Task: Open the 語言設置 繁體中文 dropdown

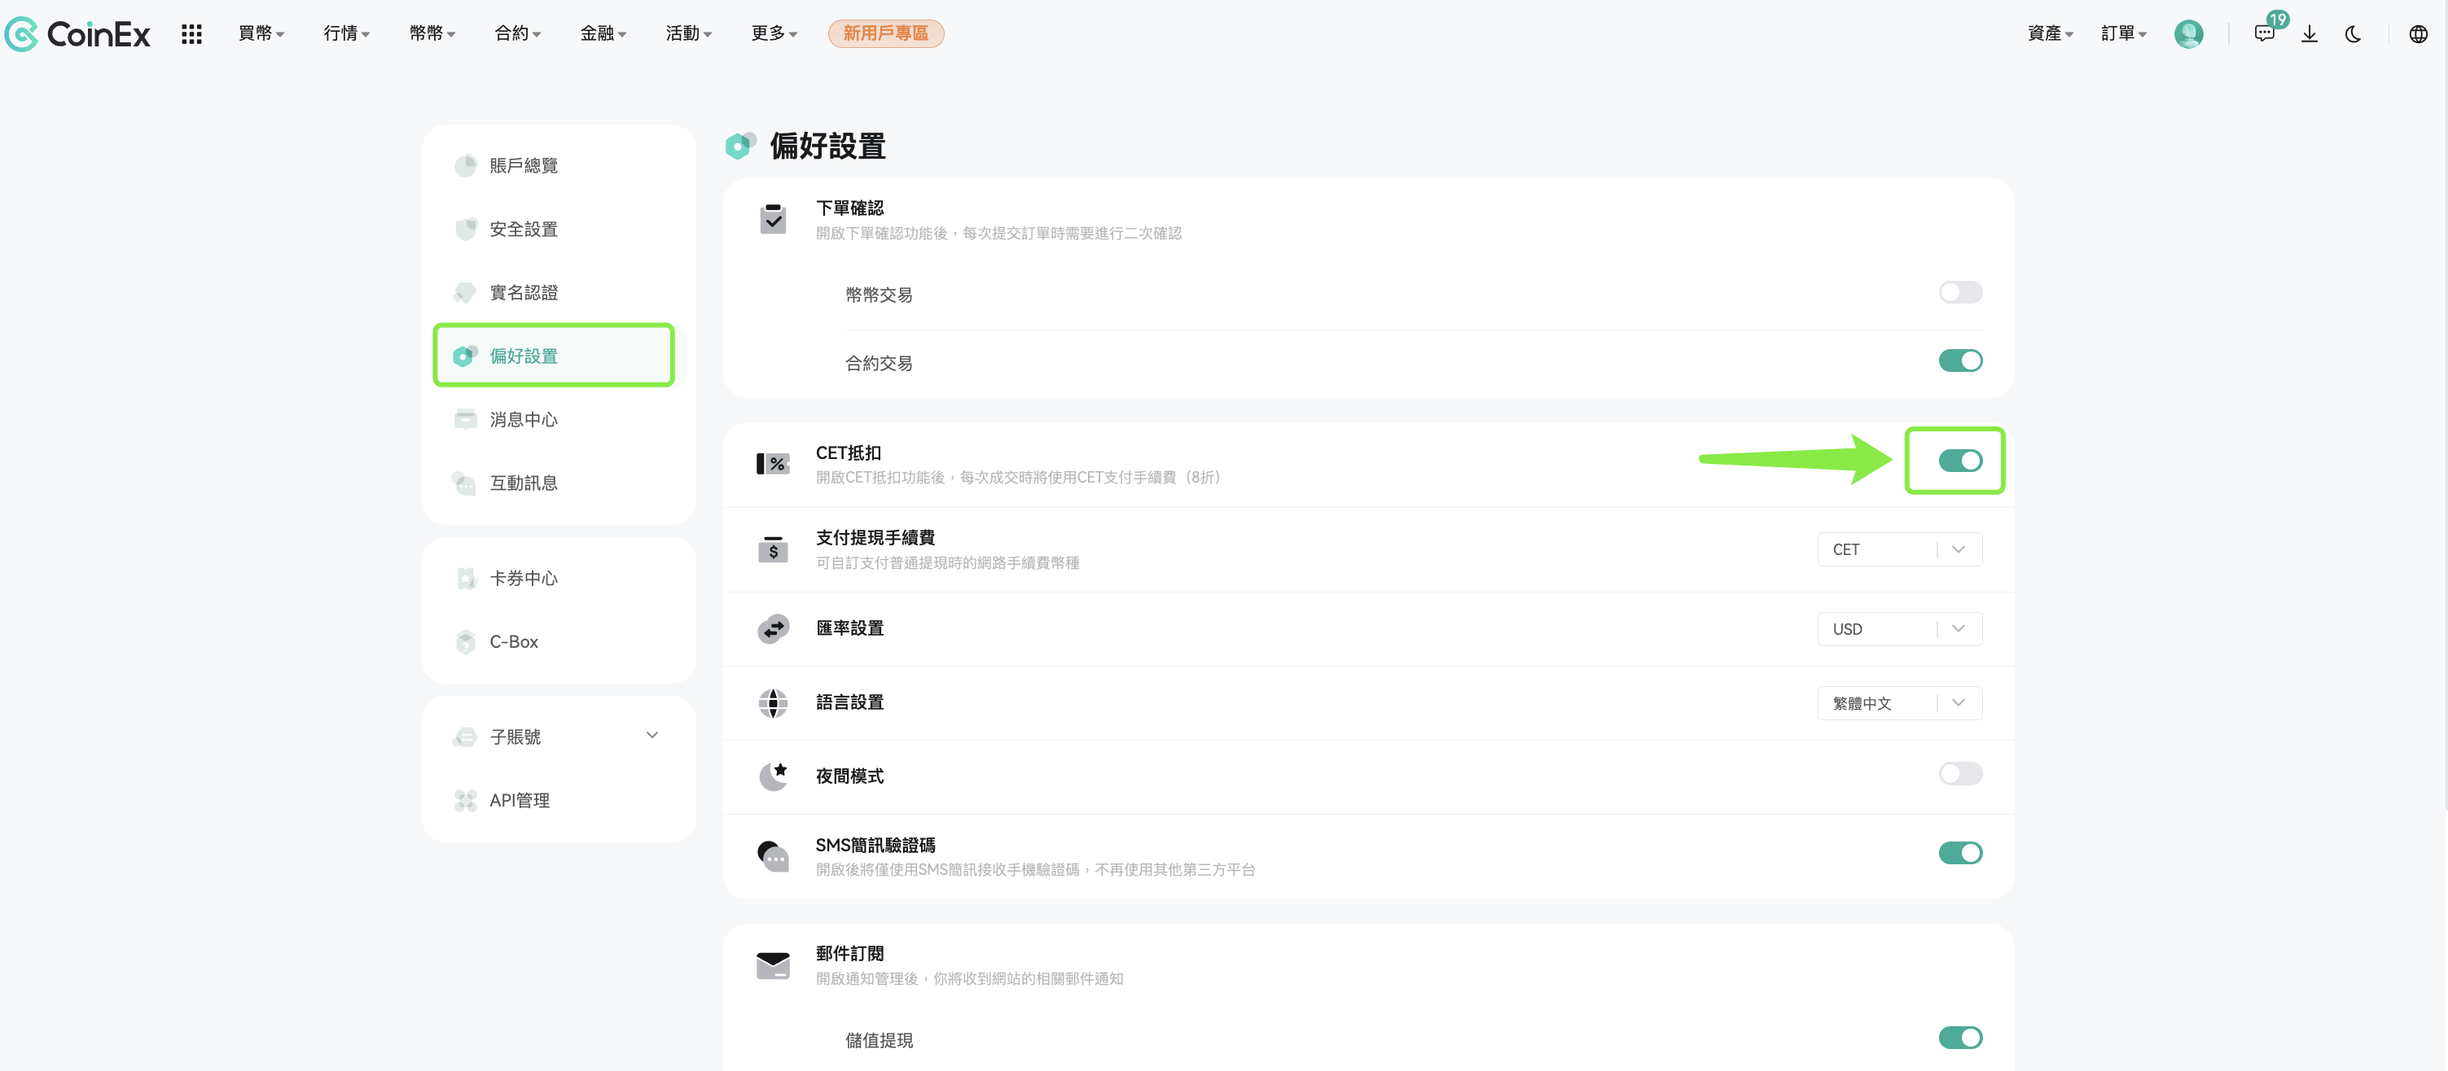Action: tap(1899, 702)
